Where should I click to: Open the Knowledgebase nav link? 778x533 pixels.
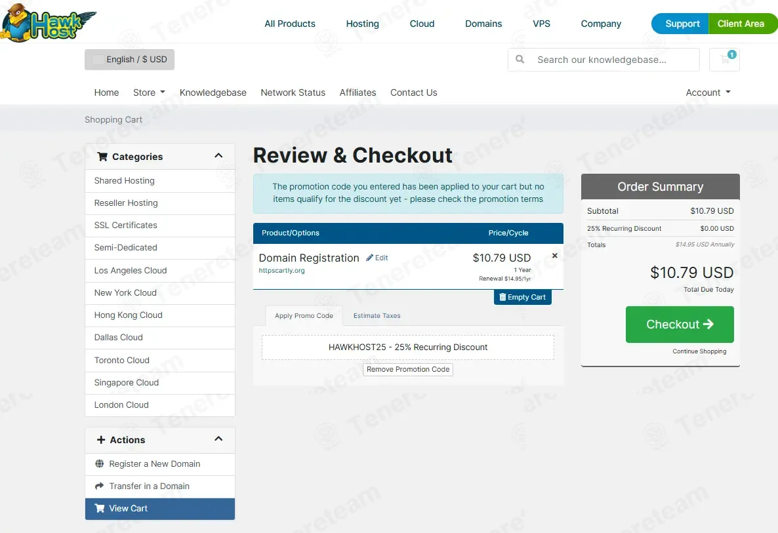pos(213,92)
